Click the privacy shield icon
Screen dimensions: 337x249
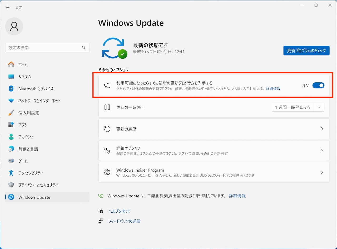pyautogui.click(x=11, y=185)
